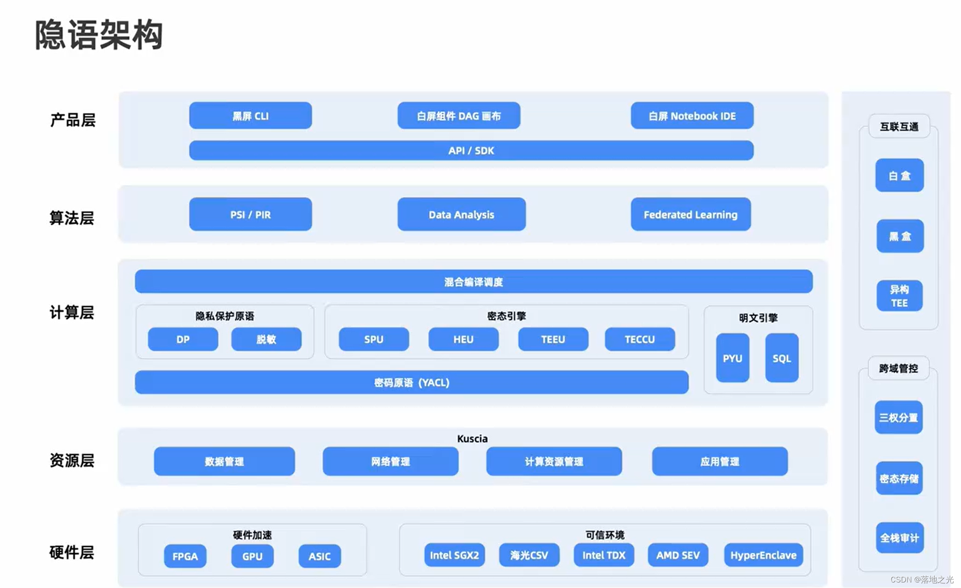Screen dimensions: 961x588
Task: Click the 混合编译调度 bar
Action: coord(473,281)
